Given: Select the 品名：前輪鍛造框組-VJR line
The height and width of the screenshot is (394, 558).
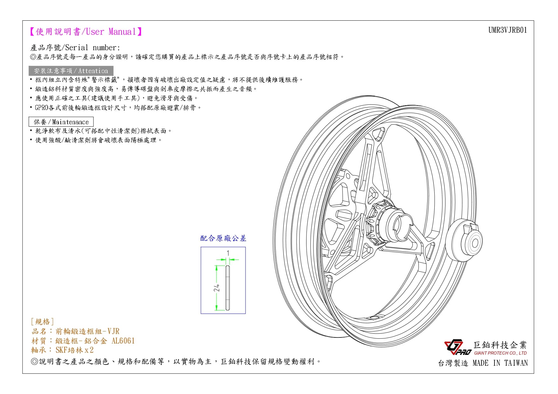Looking at the screenshot, I should point(75,331).
